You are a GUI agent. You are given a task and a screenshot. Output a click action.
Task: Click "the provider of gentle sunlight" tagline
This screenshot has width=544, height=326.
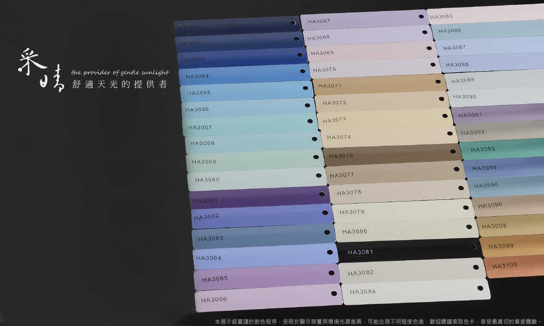[120, 72]
